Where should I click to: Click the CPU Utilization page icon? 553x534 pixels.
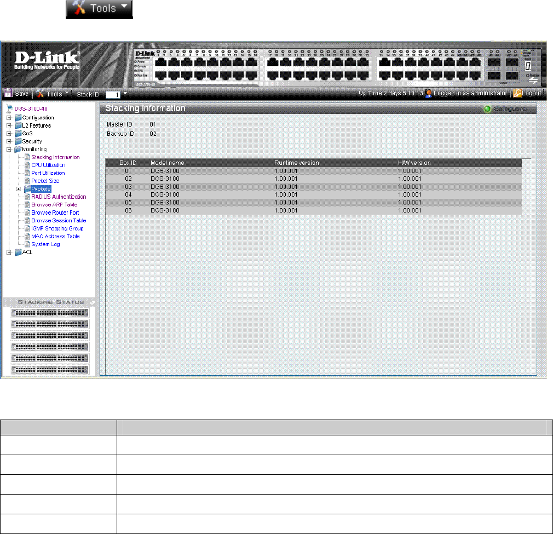27,165
